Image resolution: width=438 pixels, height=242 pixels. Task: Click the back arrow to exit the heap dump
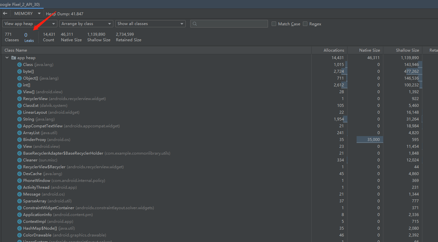pos(5,13)
